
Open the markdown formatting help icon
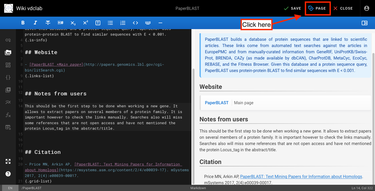[8, 174]
